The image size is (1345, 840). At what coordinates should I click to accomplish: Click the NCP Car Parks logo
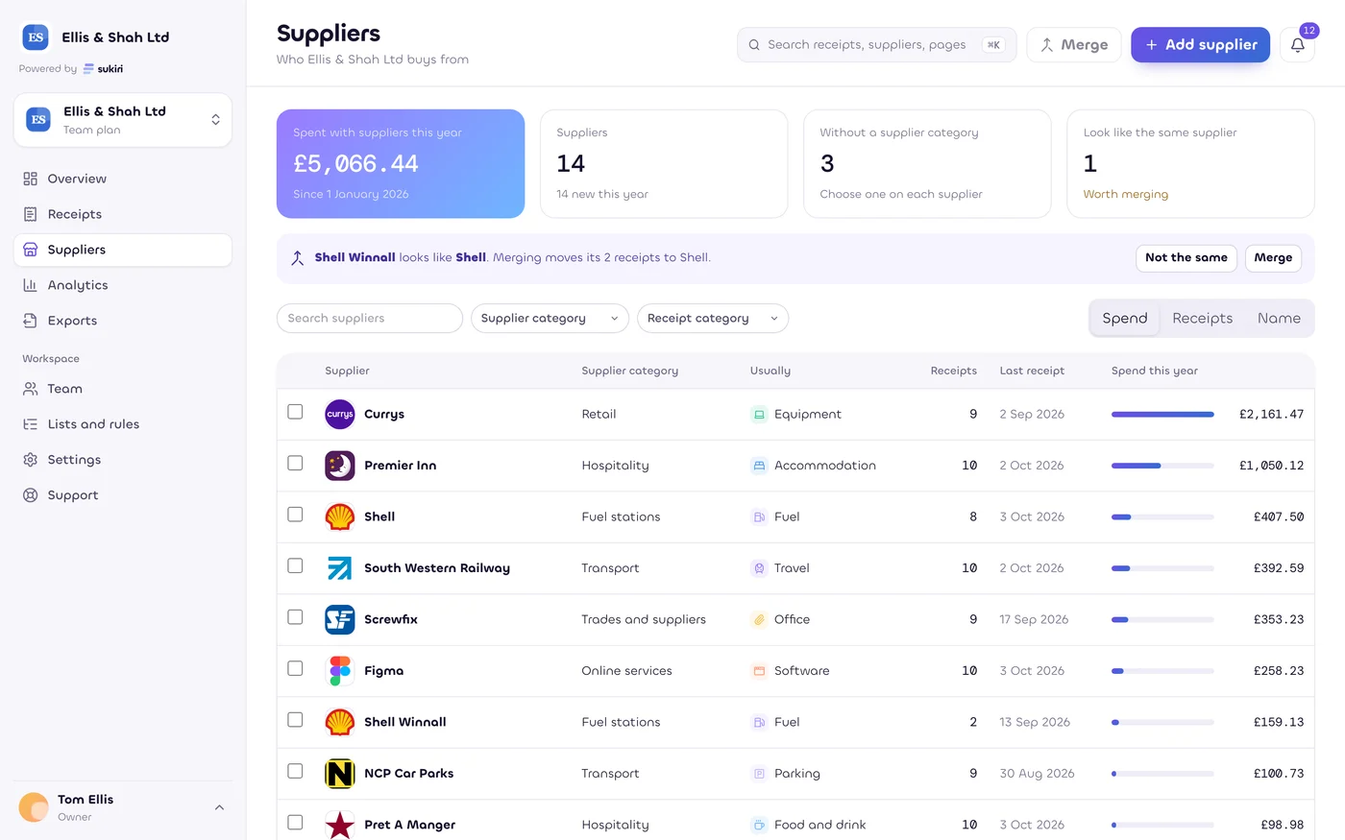340,774
